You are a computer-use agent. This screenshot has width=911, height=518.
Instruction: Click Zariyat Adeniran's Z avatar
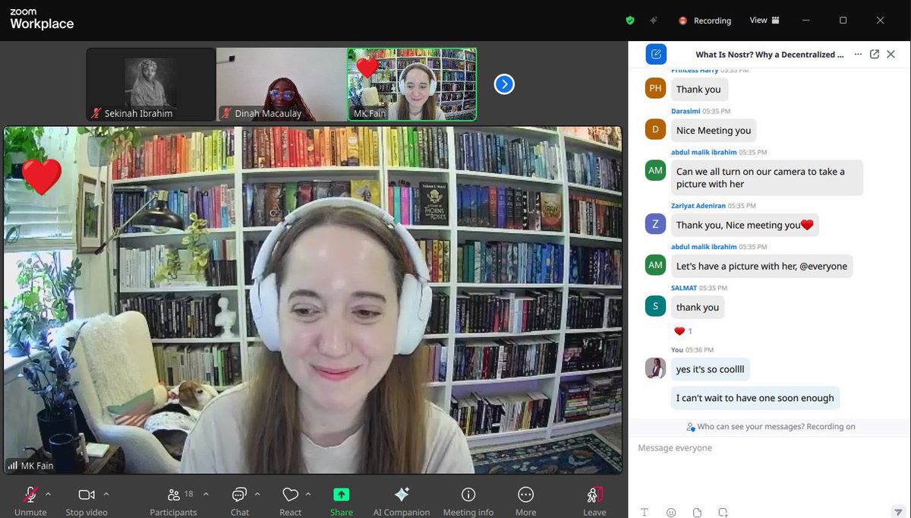pyautogui.click(x=655, y=224)
